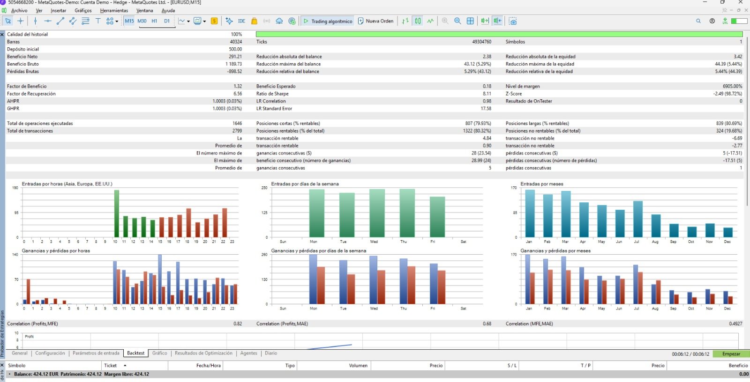Enable candlestick chart display mode

[418, 21]
